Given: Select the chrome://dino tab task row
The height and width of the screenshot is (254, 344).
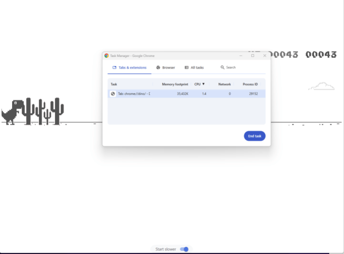Looking at the screenshot, I should [186, 94].
